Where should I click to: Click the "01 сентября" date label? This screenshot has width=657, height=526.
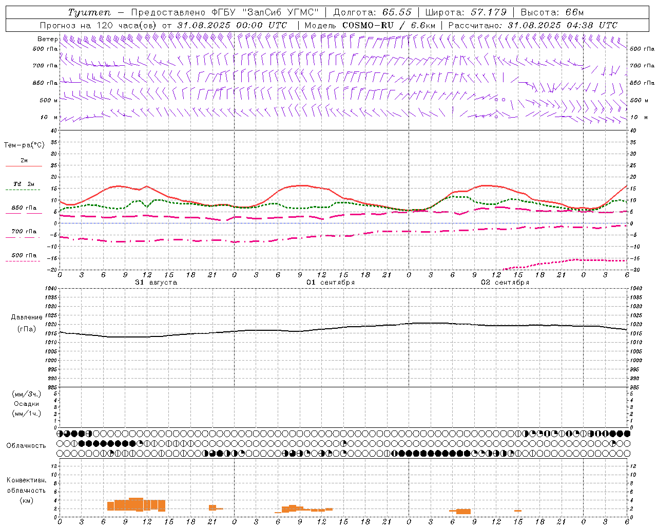pyautogui.click(x=331, y=283)
